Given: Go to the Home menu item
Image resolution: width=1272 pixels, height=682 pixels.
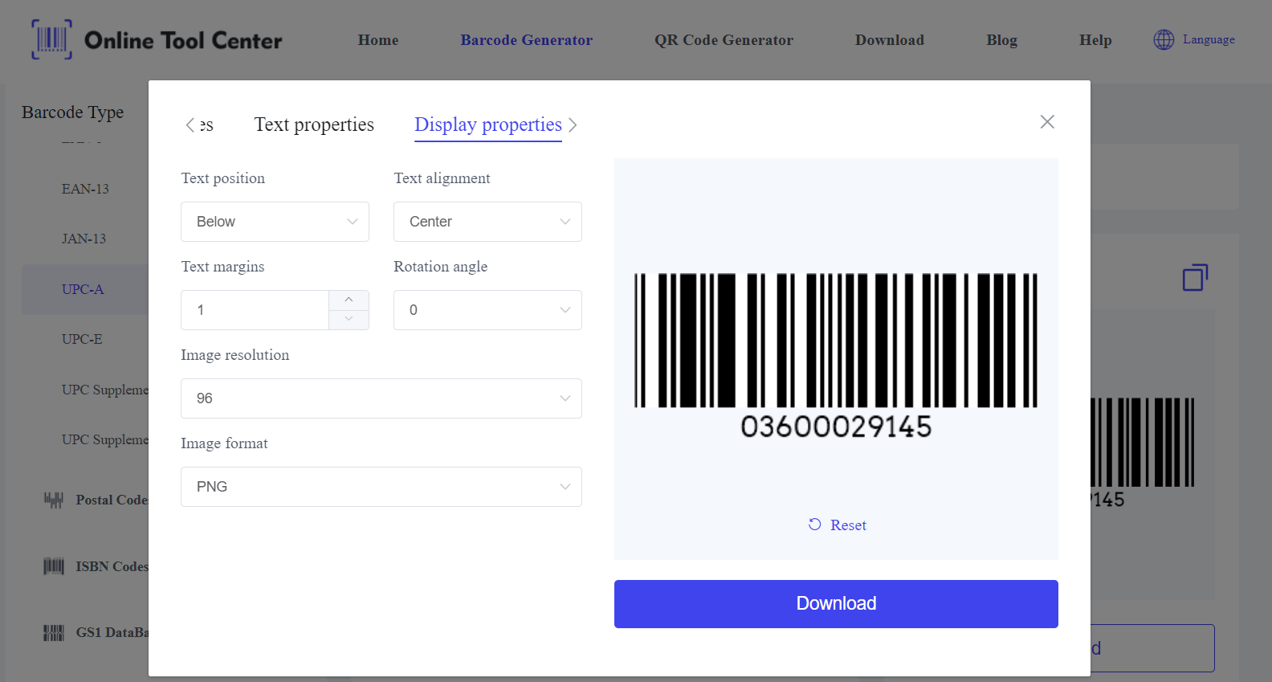Looking at the screenshot, I should pyautogui.click(x=378, y=40).
